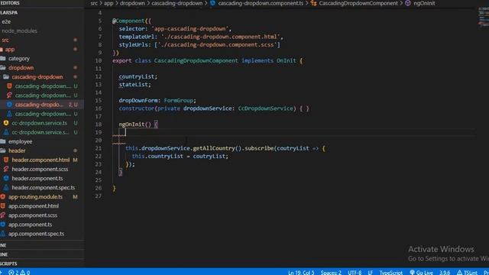The height and width of the screenshot is (275, 489).
Task: Expand the e2e folder
Action: tap(6, 21)
